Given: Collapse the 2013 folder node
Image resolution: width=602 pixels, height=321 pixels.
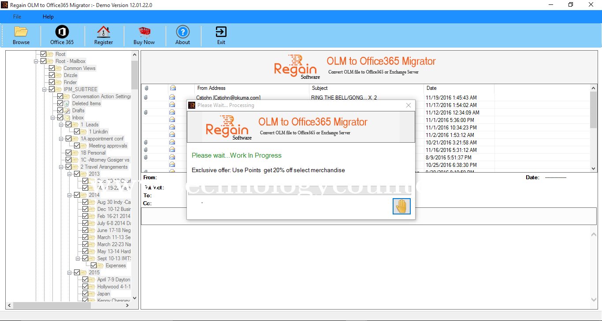Looking at the screenshot, I should coord(70,174).
